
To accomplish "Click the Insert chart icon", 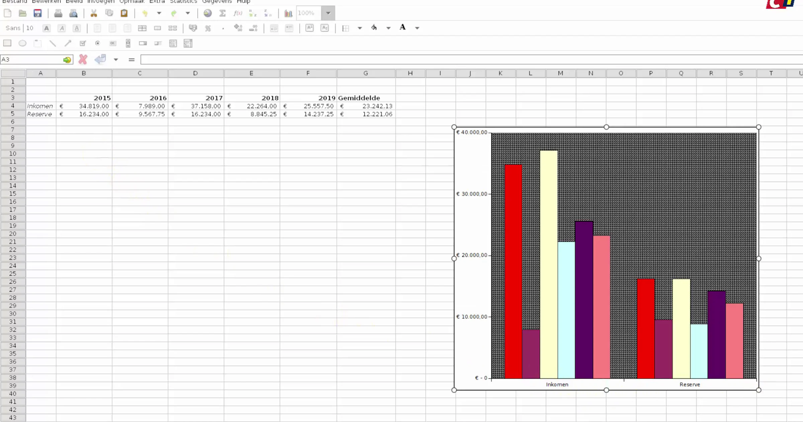I will point(288,13).
